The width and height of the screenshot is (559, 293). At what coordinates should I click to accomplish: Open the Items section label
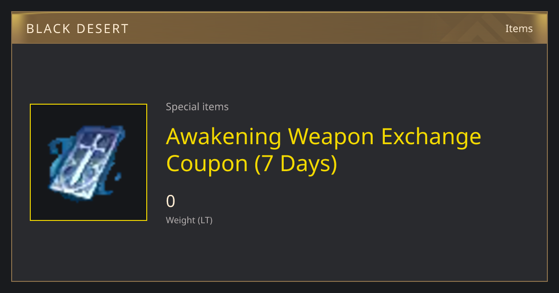click(519, 28)
